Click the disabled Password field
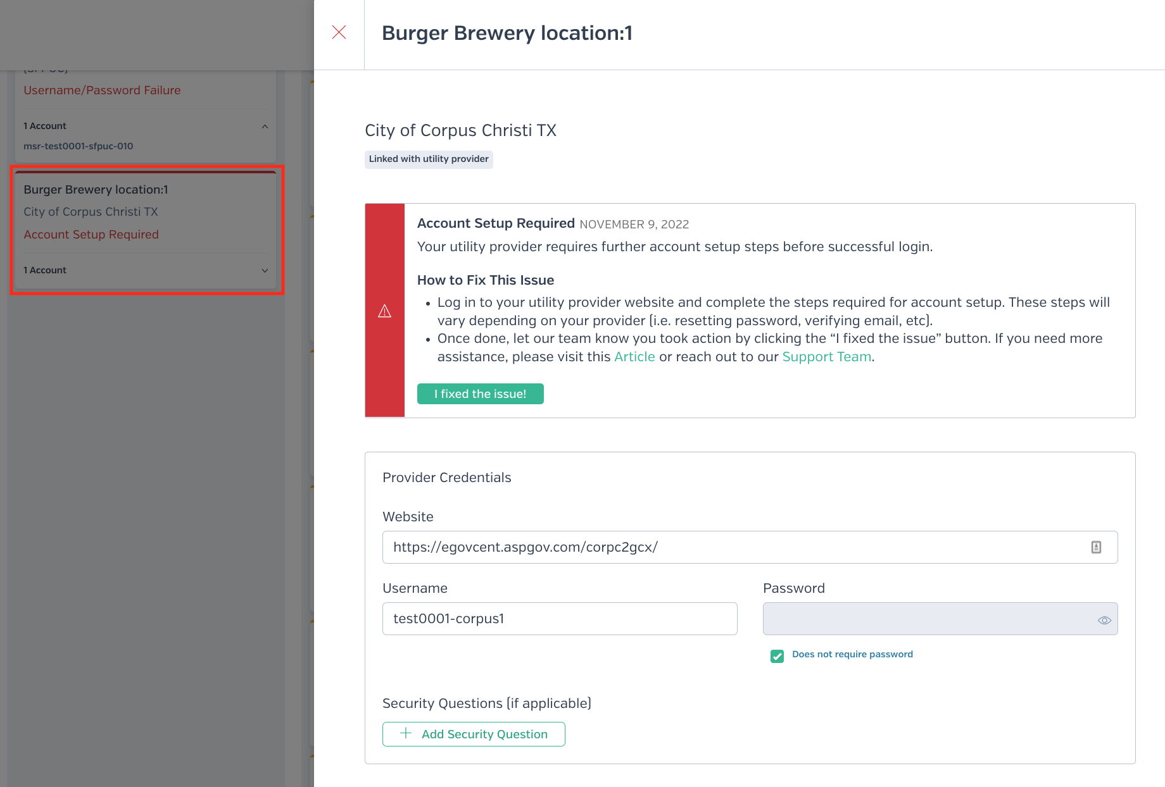Image resolution: width=1165 pixels, height=787 pixels. (940, 619)
